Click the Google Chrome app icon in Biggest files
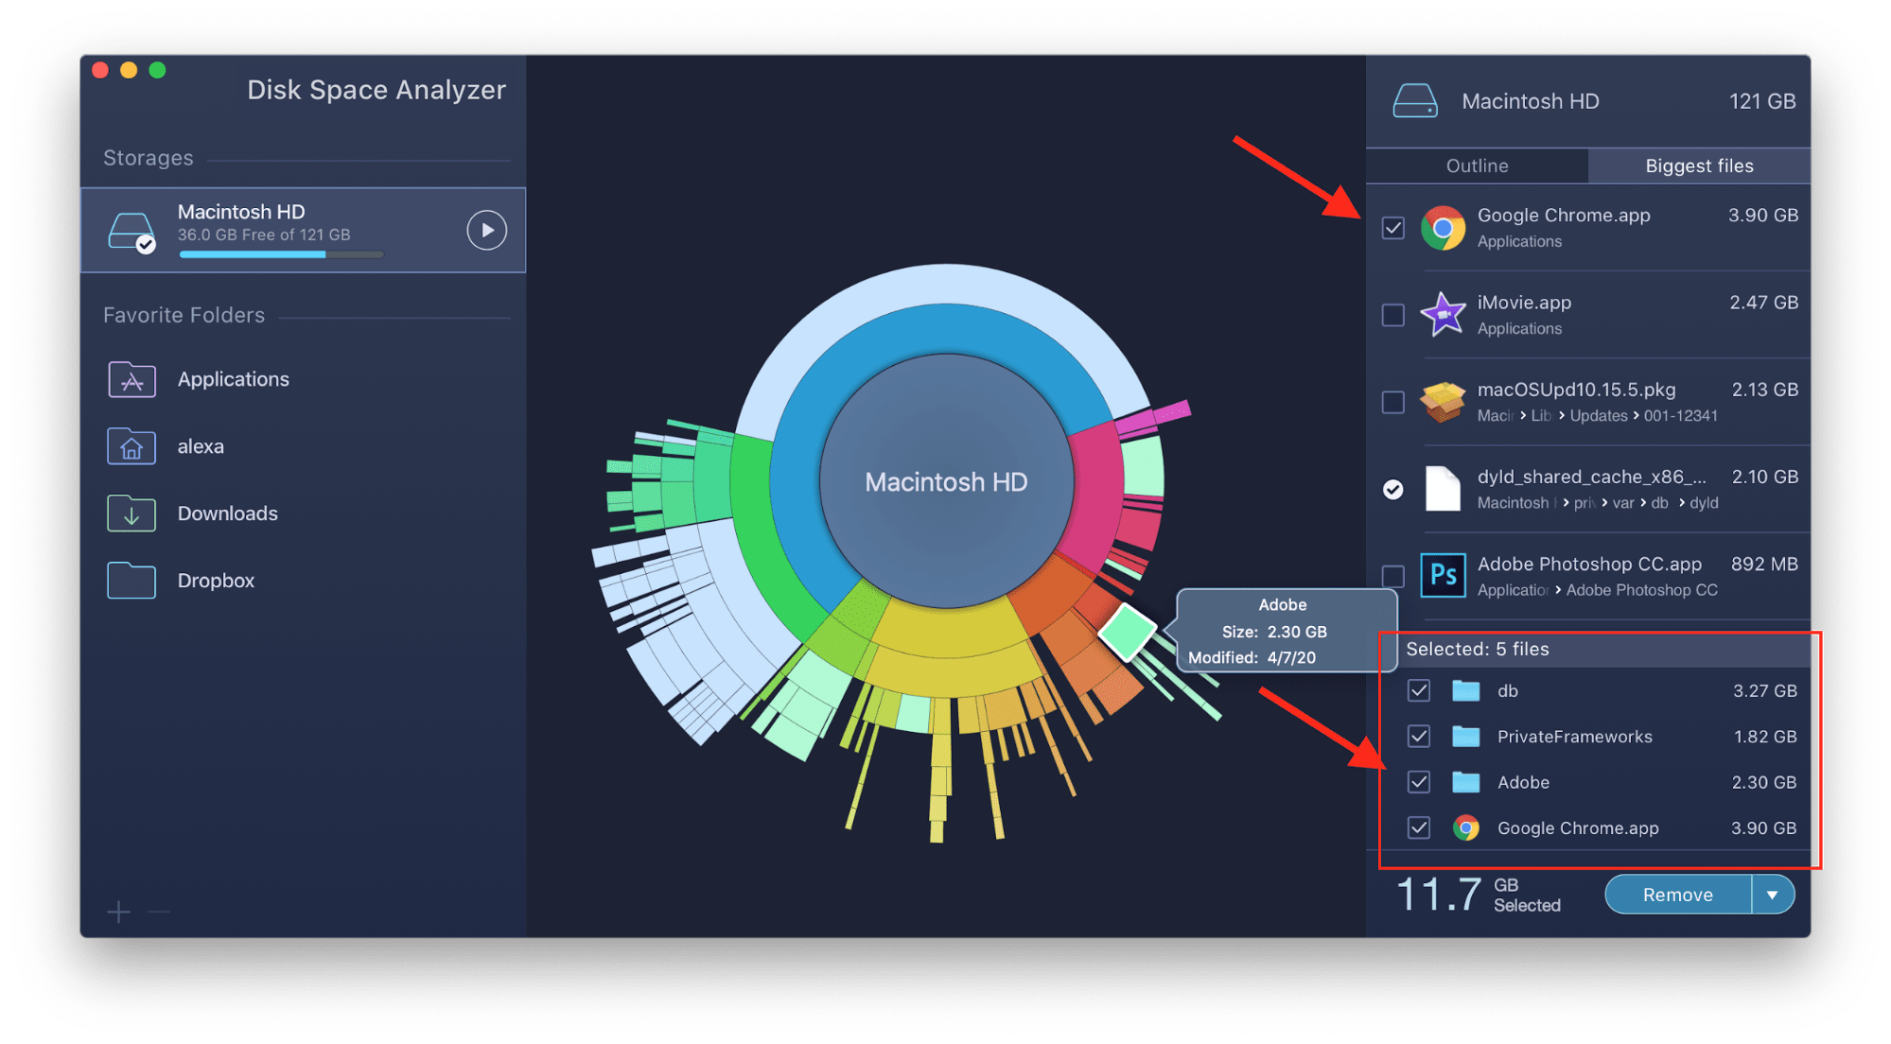This screenshot has height=1044, width=1891. click(x=1443, y=228)
